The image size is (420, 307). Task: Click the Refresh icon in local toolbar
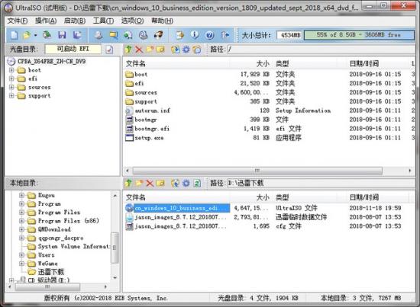click(x=197, y=184)
